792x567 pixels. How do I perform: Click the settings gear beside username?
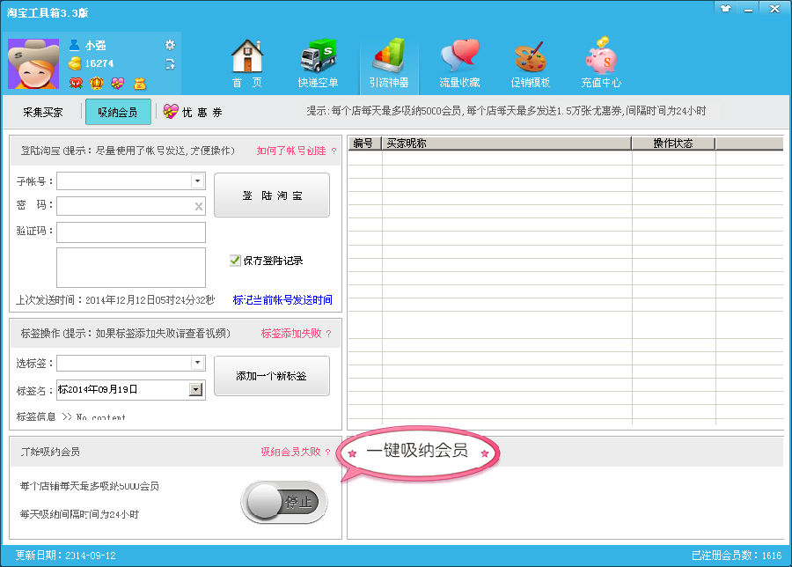click(170, 45)
